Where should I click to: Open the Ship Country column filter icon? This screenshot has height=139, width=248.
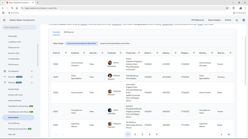[230, 53]
